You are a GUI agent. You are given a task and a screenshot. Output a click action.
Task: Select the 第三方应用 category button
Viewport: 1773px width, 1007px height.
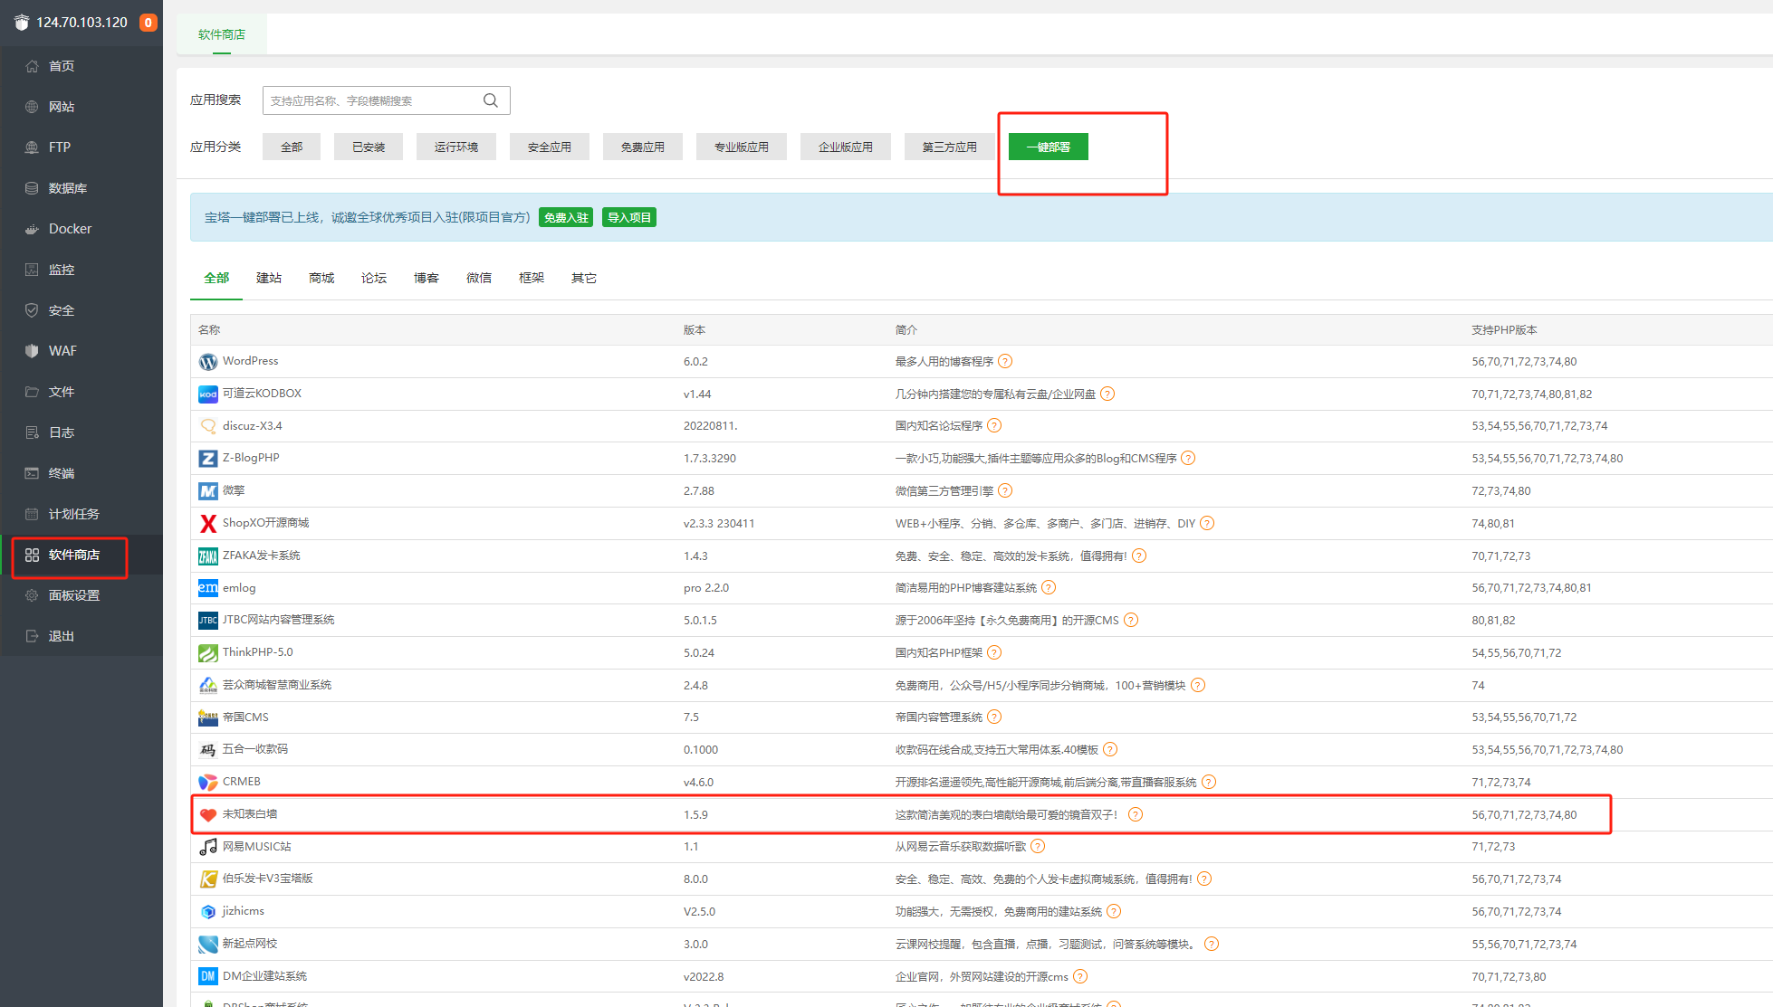950,147
